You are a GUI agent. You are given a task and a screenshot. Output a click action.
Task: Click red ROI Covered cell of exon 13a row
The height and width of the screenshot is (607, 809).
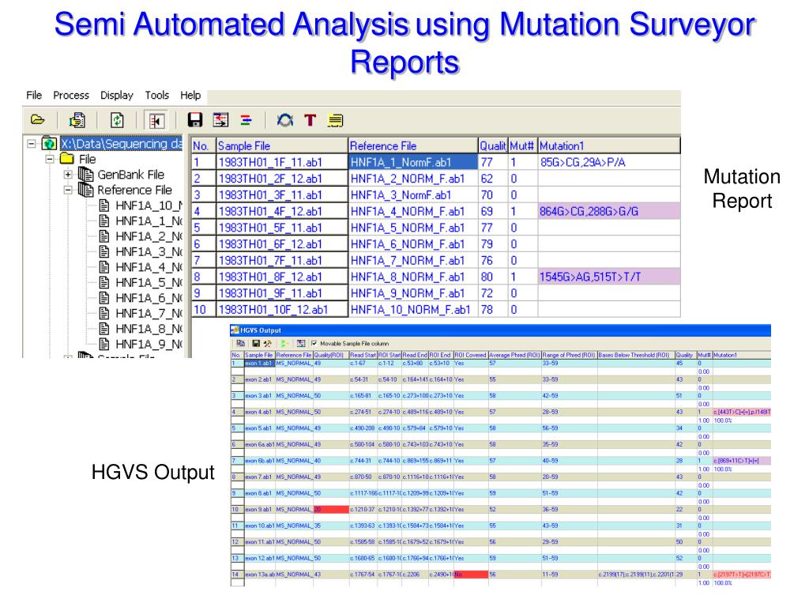[471, 575]
